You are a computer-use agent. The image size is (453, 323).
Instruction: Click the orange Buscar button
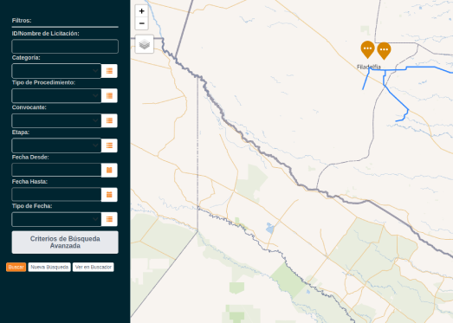tap(16, 267)
